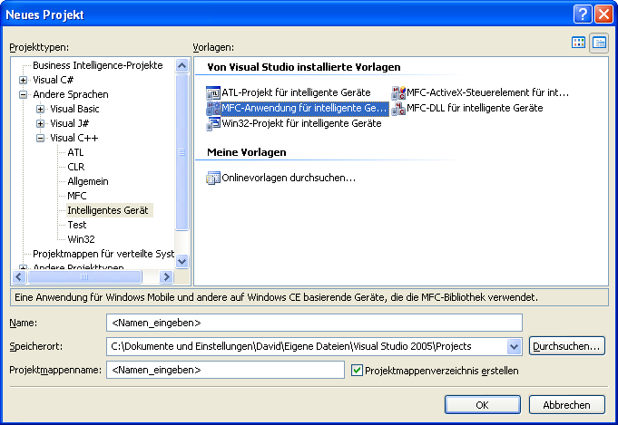The width and height of the screenshot is (618, 425).
Task: Click the tree scroll up arrow
Action: [x=181, y=66]
